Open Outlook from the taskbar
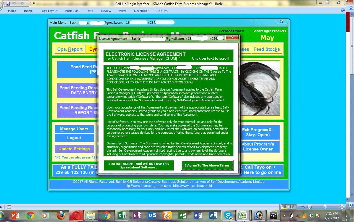 152,215
